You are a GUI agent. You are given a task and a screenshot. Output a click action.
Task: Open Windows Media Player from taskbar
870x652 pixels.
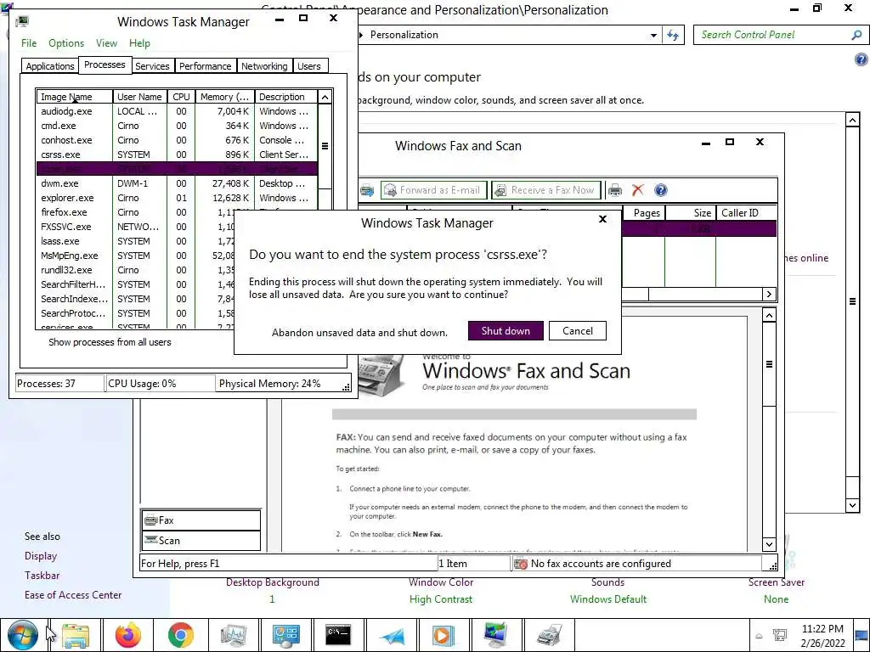pos(443,635)
